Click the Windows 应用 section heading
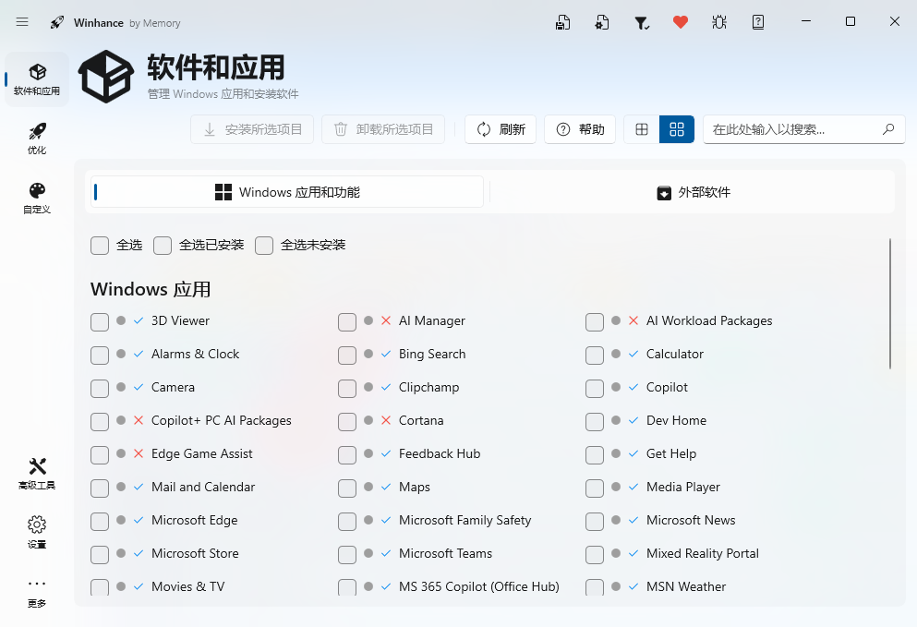 click(151, 289)
